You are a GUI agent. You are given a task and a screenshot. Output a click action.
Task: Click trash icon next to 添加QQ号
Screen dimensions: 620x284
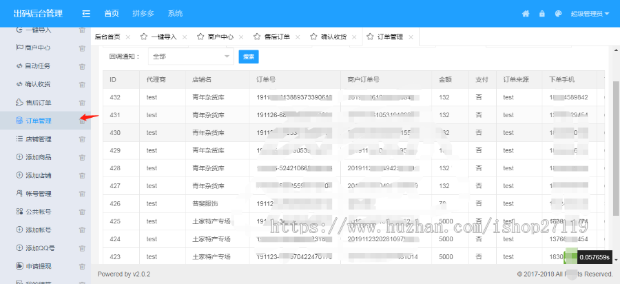82,248
